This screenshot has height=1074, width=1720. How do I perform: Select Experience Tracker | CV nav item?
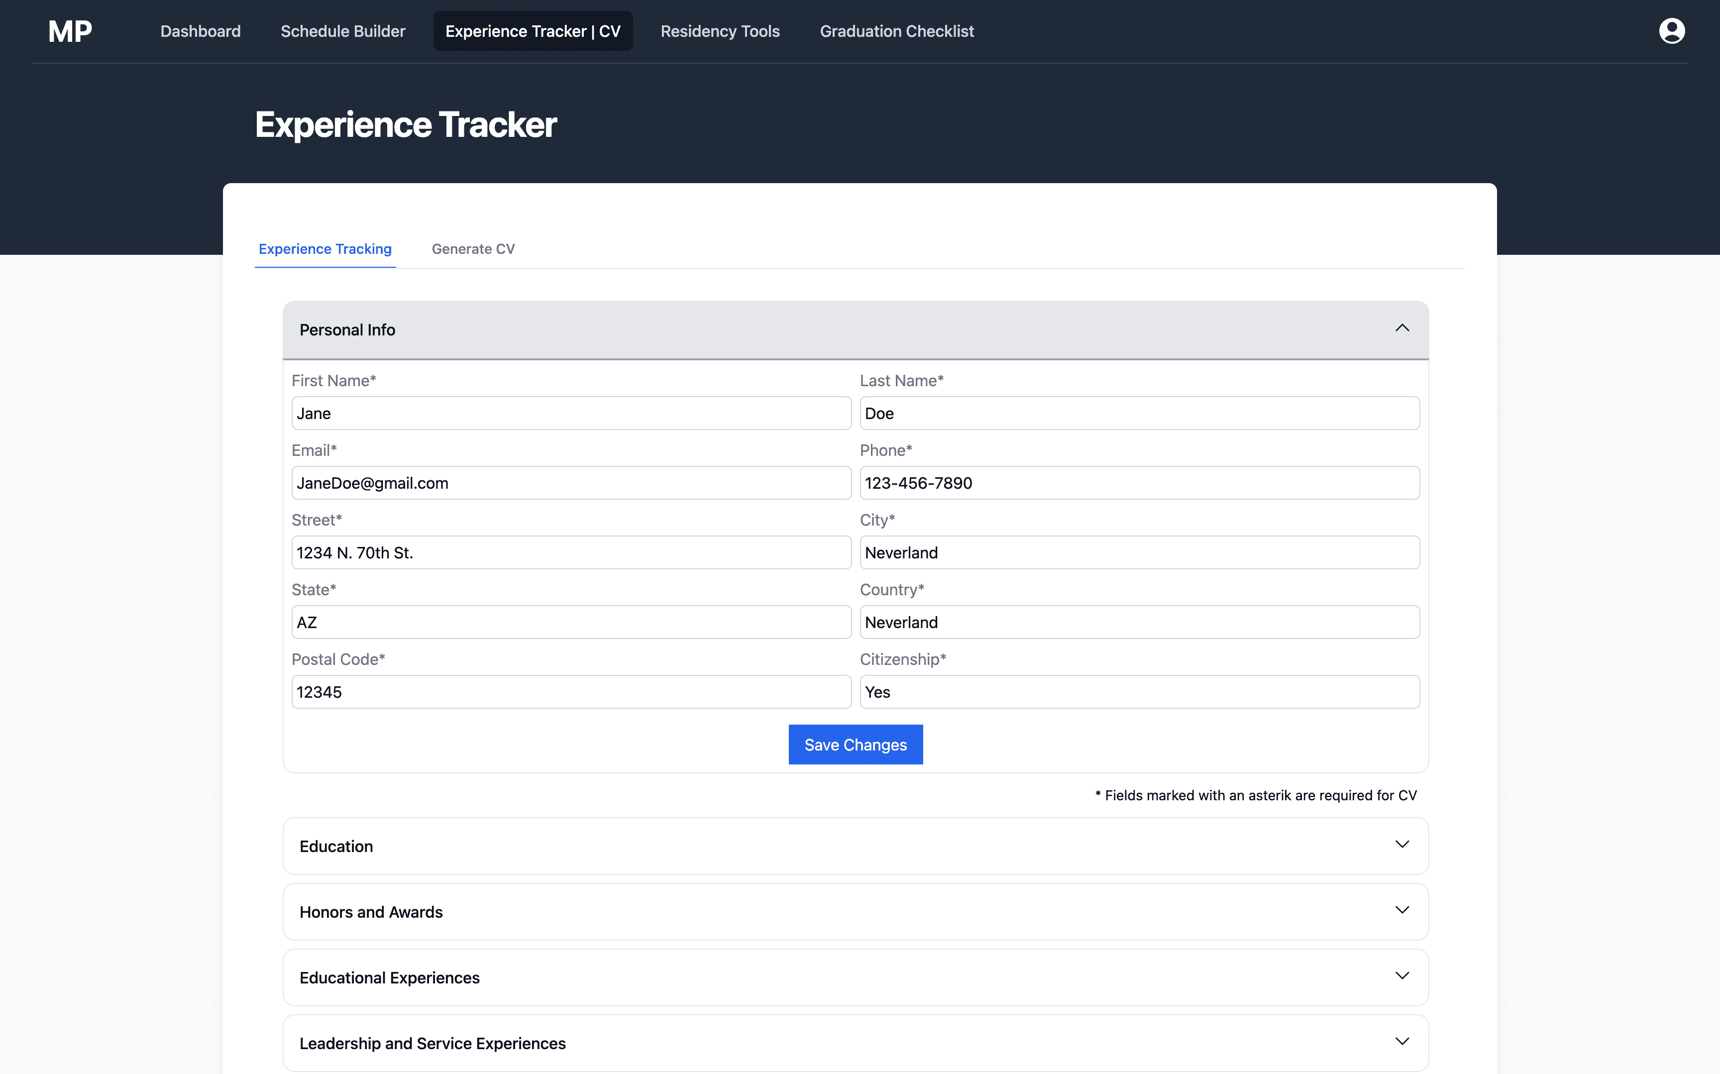pyautogui.click(x=533, y=31)
